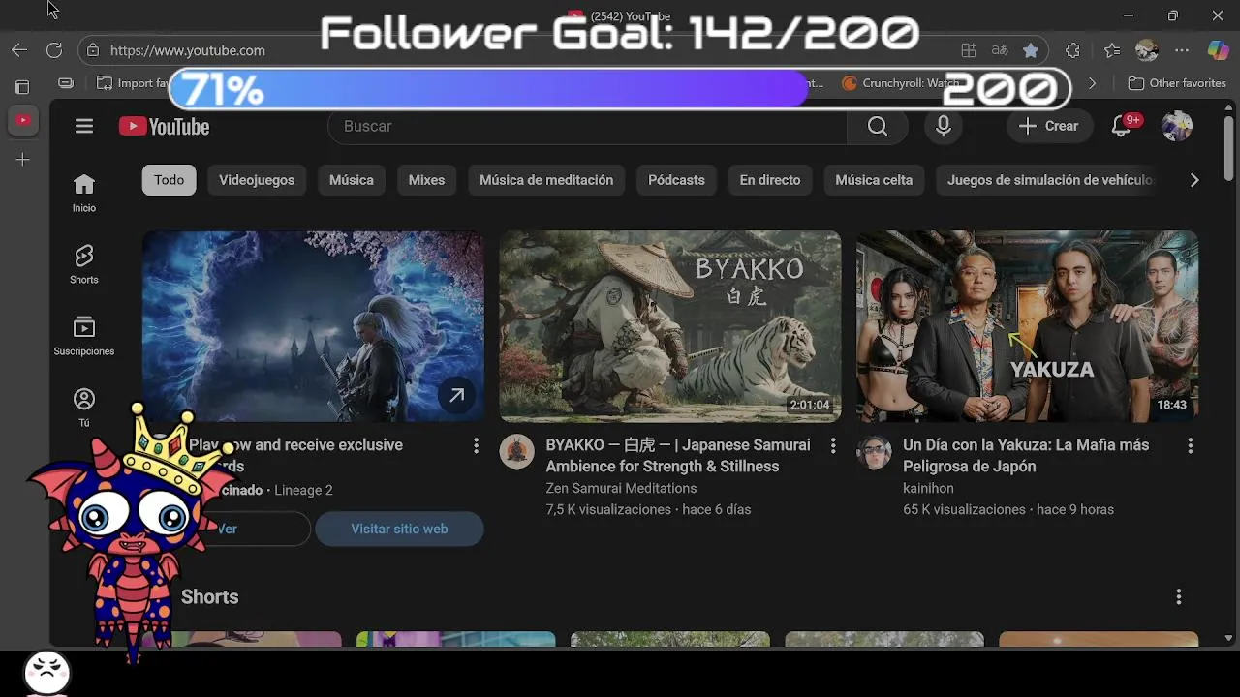Click the Visitar sitio web button
The height and width of the screenshot is (697, 1240).
tap(399, 529)
